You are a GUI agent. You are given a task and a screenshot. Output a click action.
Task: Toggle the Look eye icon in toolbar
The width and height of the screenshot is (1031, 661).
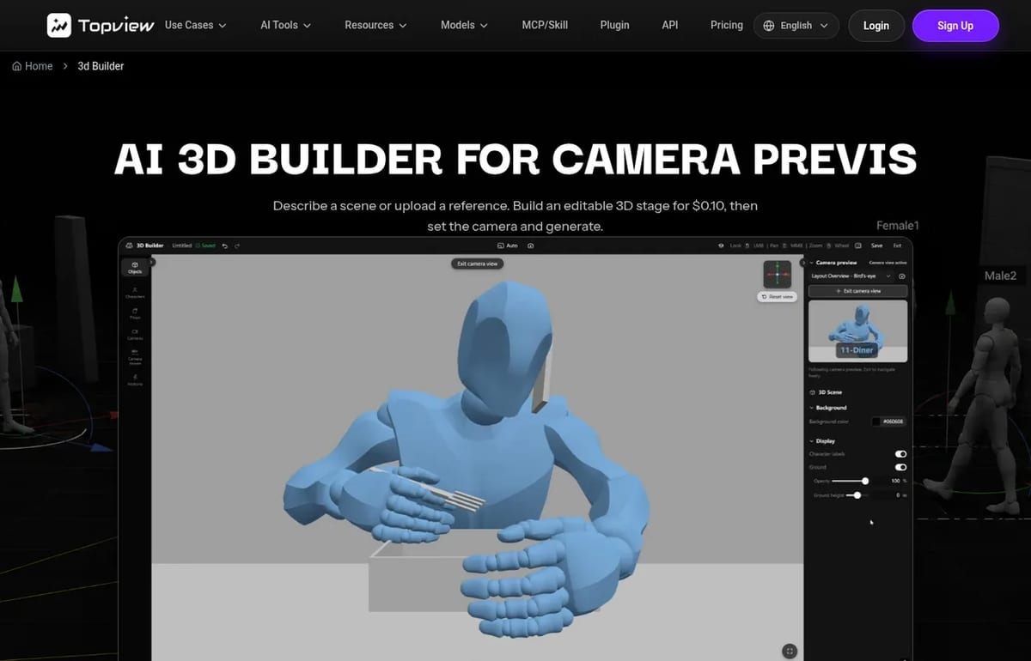point(721,246)
